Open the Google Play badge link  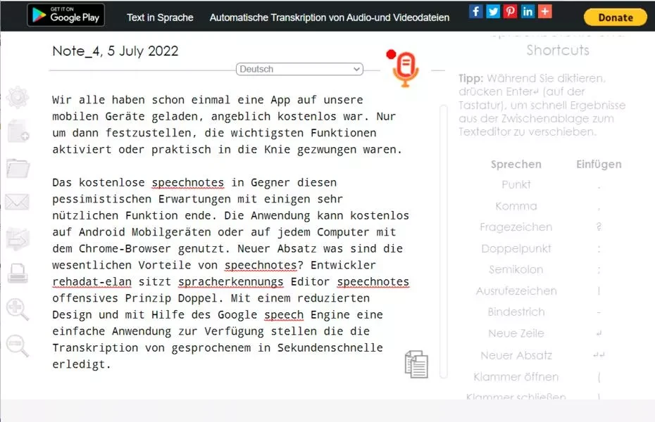(66, 15)
